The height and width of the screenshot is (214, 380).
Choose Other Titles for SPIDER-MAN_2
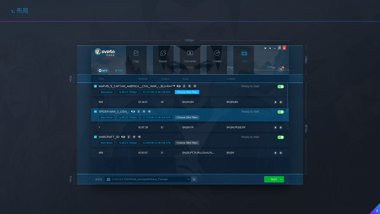[x=187, y=117]
